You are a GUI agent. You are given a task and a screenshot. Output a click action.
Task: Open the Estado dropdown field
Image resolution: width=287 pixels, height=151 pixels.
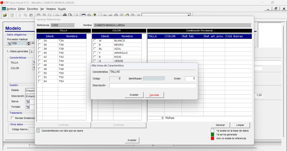click(30, 91)
